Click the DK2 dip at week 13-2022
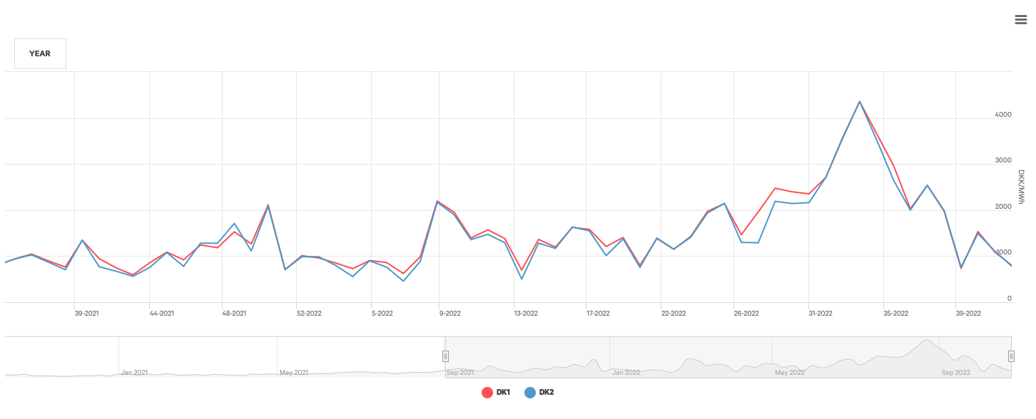Image resolution: width=1036 pixels, height=419 pixels. click(522, 279)
